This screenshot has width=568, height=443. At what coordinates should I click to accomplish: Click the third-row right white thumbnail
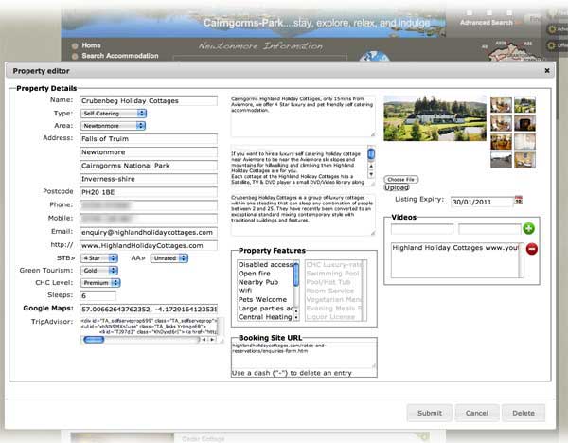(x=524, y=142)
